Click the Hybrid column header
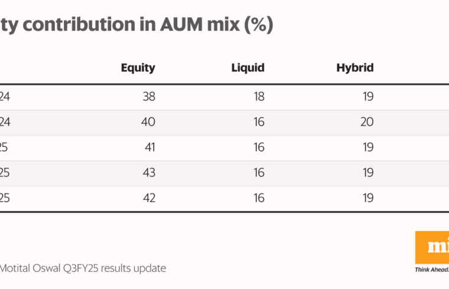The width and height of the screenshot is (449, 289). [355, 68]
